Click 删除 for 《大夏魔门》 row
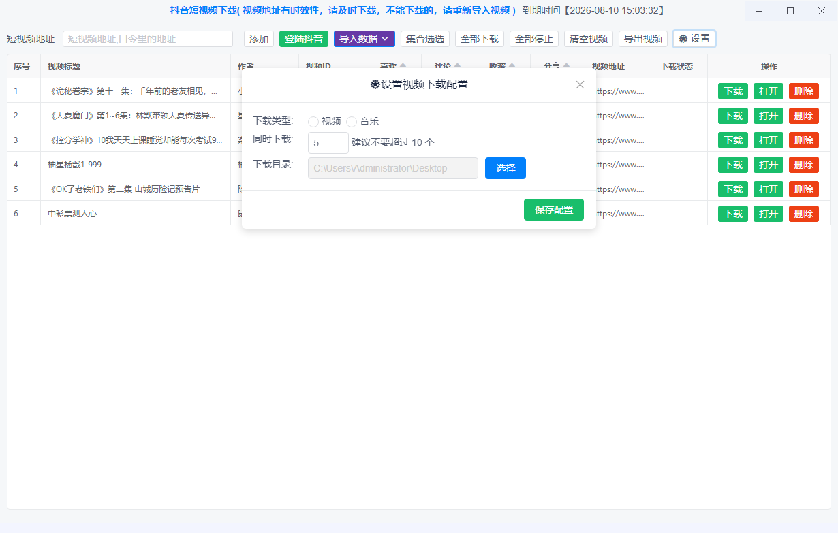The height and width of the screenshot is (533, 838). point(804,116)
